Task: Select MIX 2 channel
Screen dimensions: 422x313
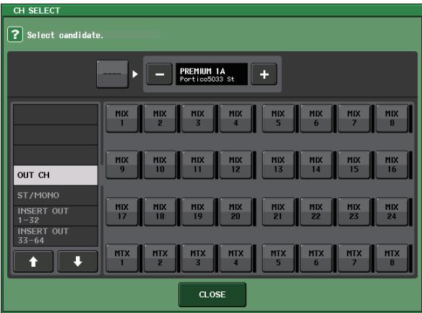Action: click(x=160, y=118)
